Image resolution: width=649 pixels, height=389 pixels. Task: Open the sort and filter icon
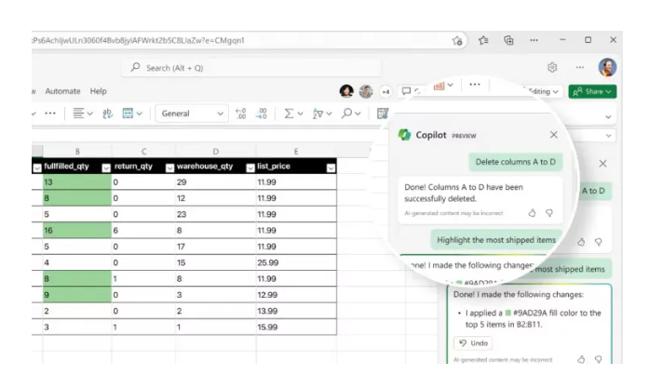click(x=318, y=114)
